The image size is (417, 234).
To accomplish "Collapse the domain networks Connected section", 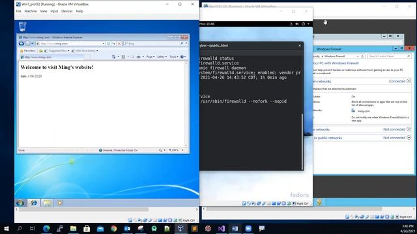I will pyautogui.click(x=409, y=81).
